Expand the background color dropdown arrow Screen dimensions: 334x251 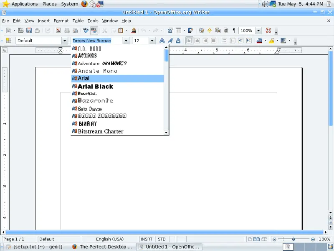pyautogui.click(x=289, y=40)
